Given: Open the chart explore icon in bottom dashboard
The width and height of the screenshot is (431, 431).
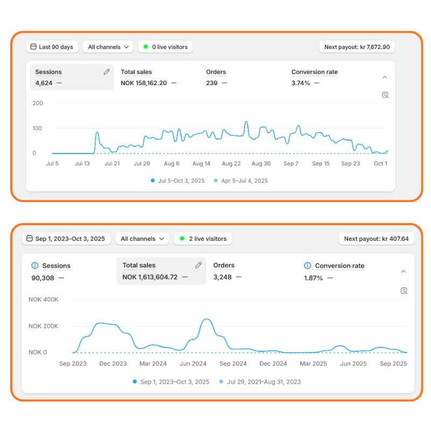Looking at the screenshot, I should 404,291.
